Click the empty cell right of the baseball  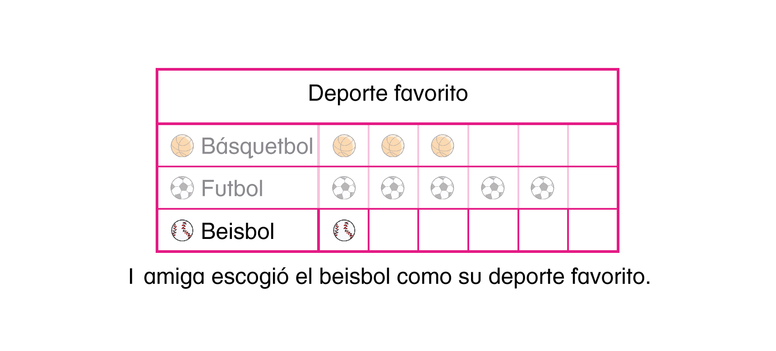click(x=393, y=230)
